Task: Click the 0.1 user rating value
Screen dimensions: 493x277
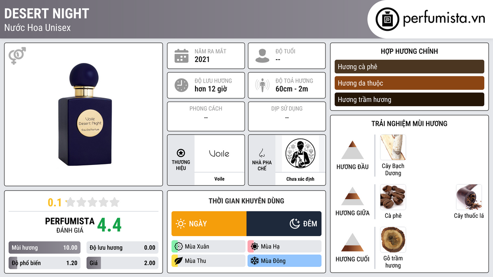Action: (x=54, y=202)
